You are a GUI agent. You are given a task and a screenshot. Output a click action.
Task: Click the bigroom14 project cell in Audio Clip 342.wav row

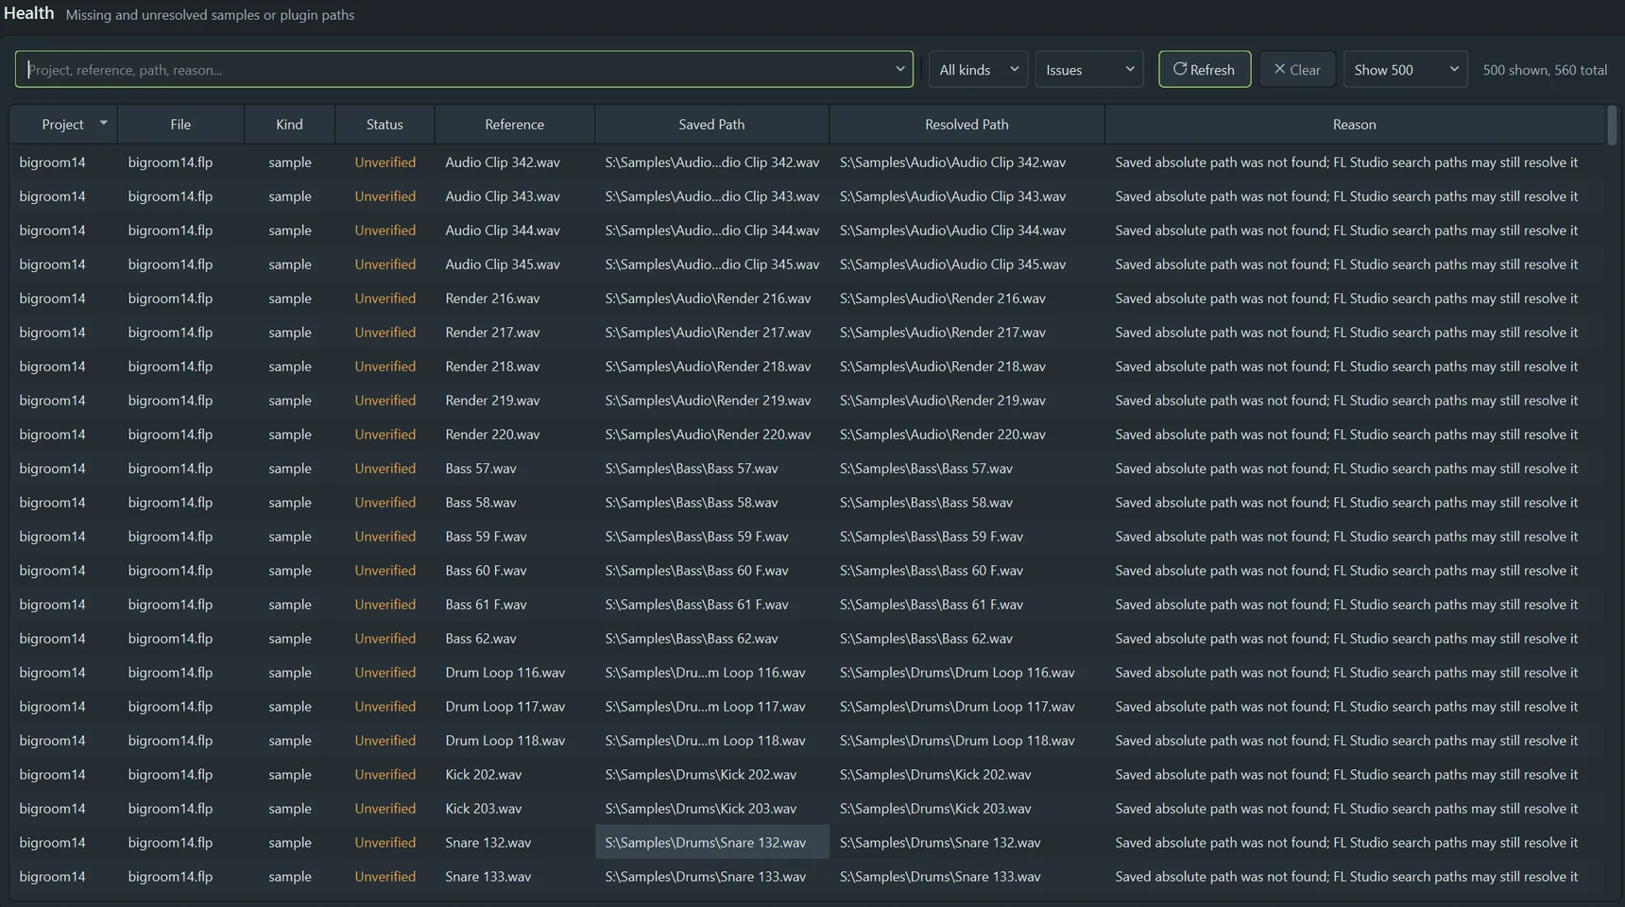(63, 163)
